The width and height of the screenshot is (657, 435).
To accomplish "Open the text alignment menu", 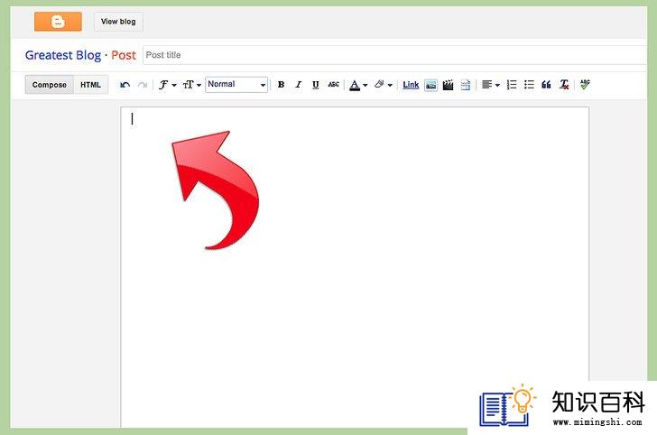I will point(490,85).
